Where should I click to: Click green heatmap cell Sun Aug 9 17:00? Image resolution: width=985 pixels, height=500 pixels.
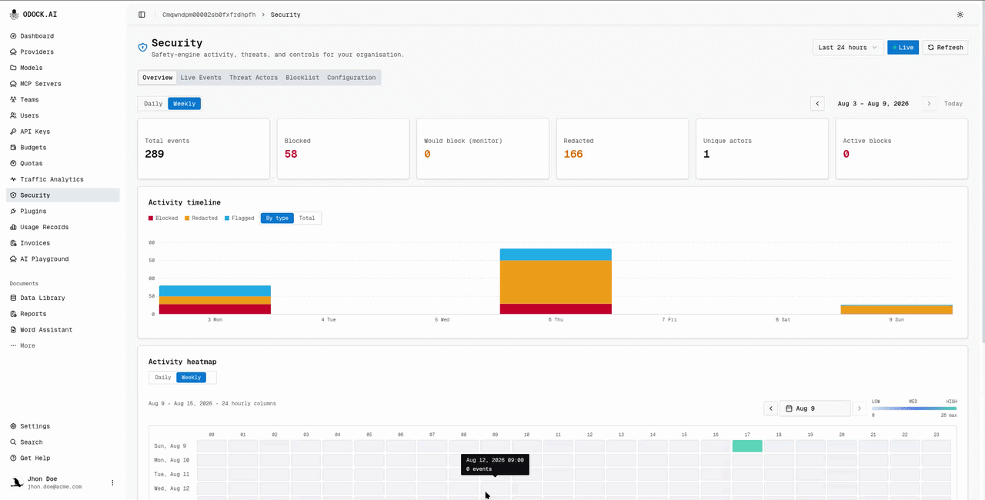[x=747, y=446]
